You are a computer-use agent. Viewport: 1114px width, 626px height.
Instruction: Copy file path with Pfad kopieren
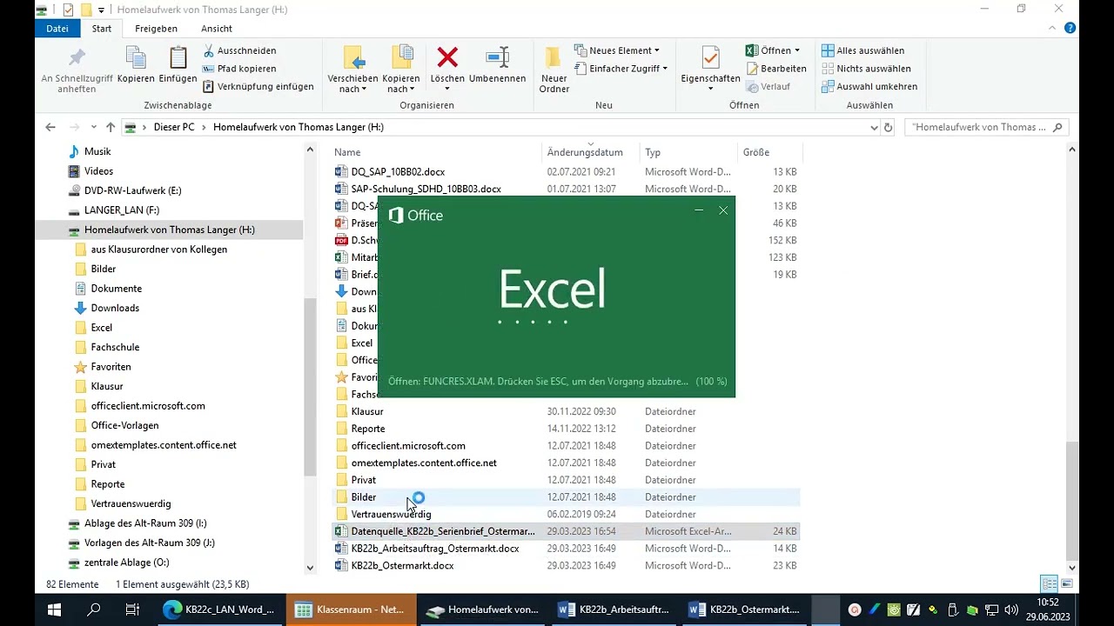tap(239, 69)
